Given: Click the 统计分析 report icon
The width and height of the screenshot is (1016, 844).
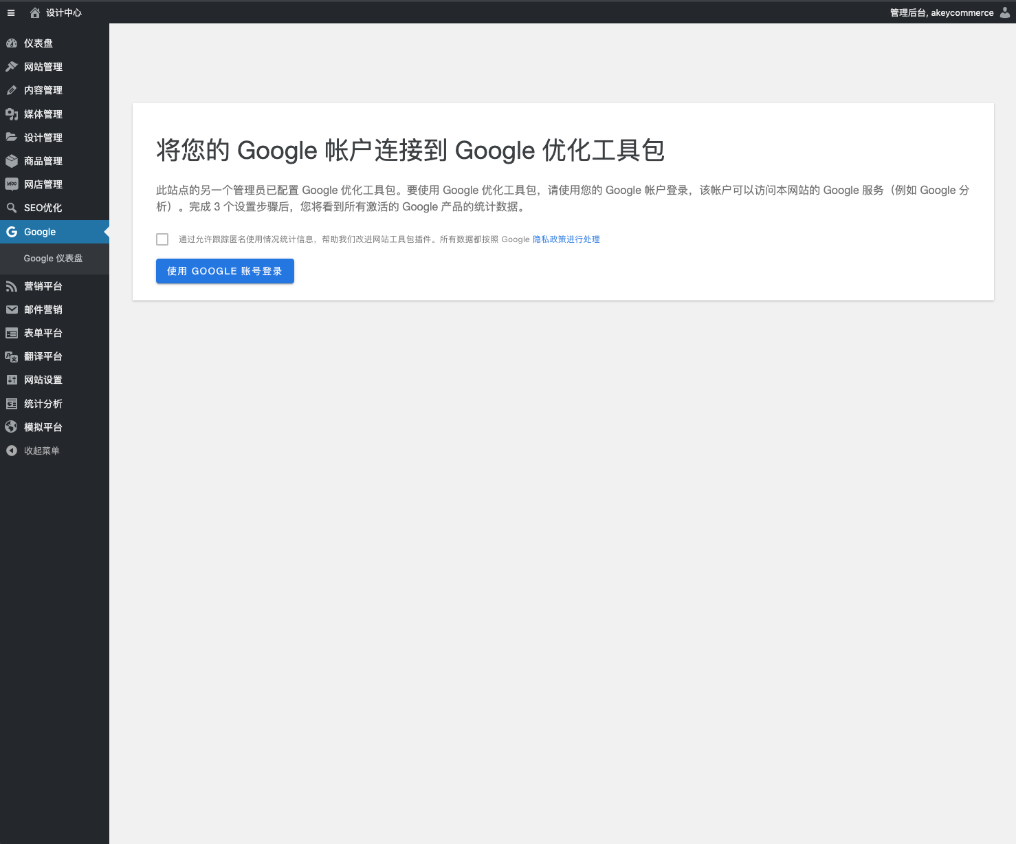Looking at the screenshot, I should (12, 404).
